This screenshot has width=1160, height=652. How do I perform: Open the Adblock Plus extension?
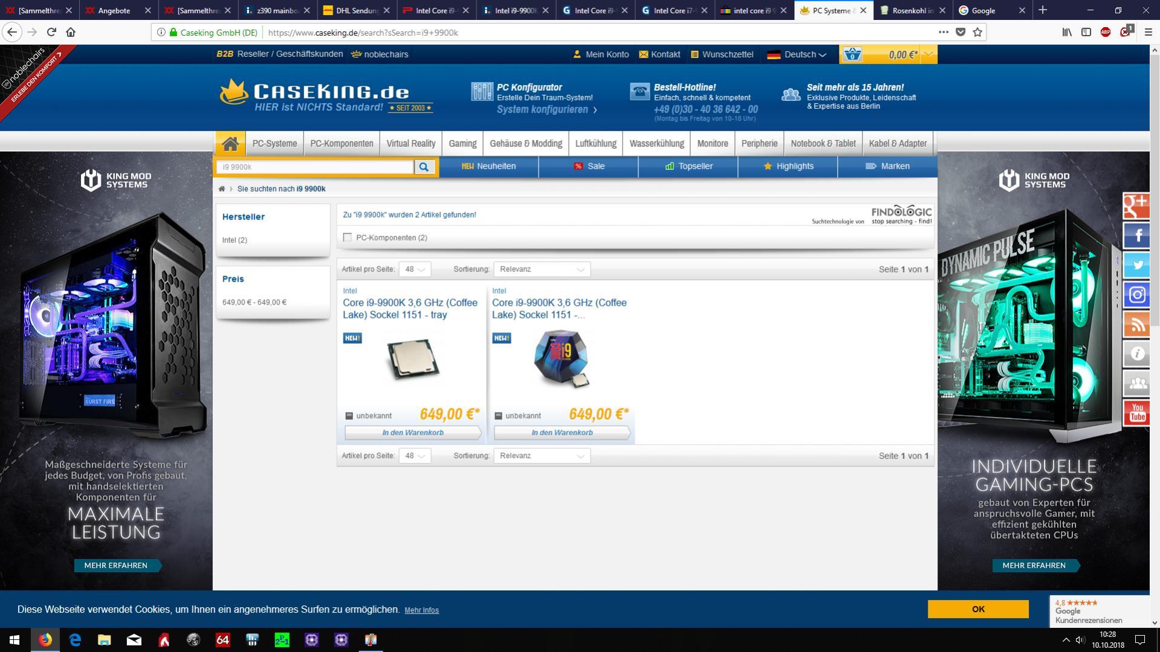pyautogui.click(x=1106, y=32)
